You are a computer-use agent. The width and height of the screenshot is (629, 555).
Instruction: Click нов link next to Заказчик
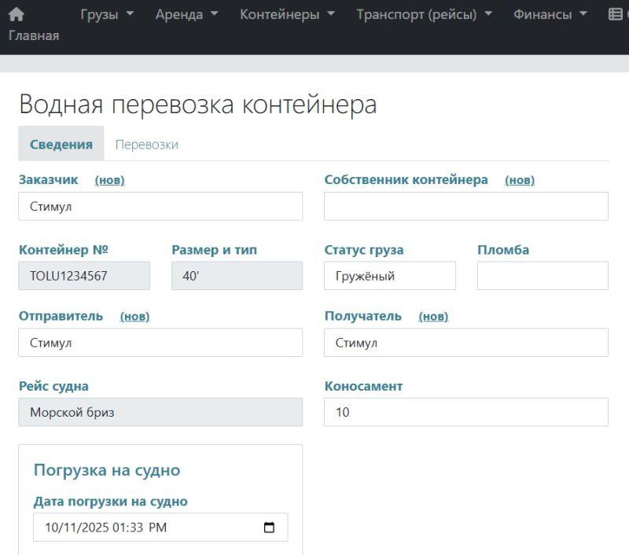click(109, 180)
